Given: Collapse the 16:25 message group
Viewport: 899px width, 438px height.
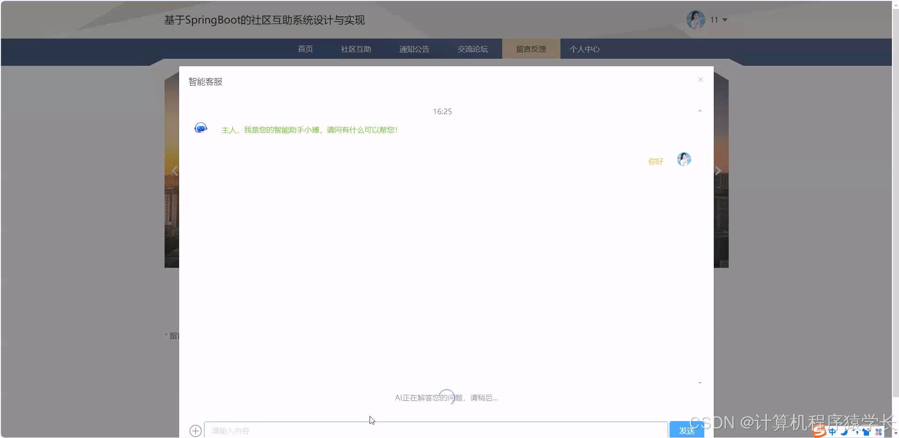Looking at the screenshot, I should [699, 111].
